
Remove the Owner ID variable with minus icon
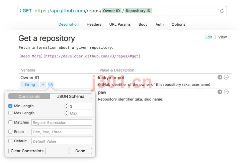(x=226, y=77)
